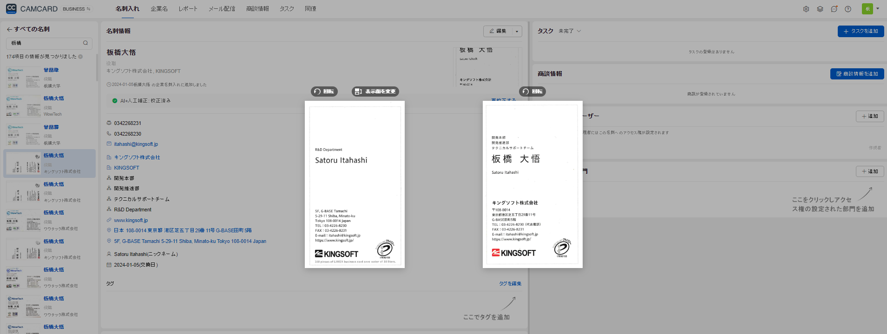Click the link icon beside www.kingsoft.jp
Viewport: 887px width, 334px height.
pos(109,220)
